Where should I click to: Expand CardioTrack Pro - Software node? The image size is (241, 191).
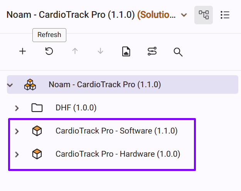tap(17, 131)
